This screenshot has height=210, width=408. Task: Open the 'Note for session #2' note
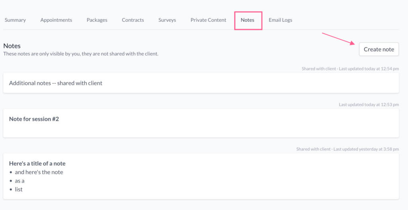[34, 119]
